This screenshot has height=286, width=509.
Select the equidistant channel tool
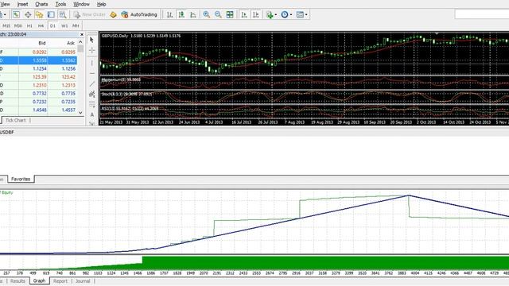click(x=92, y=95)
